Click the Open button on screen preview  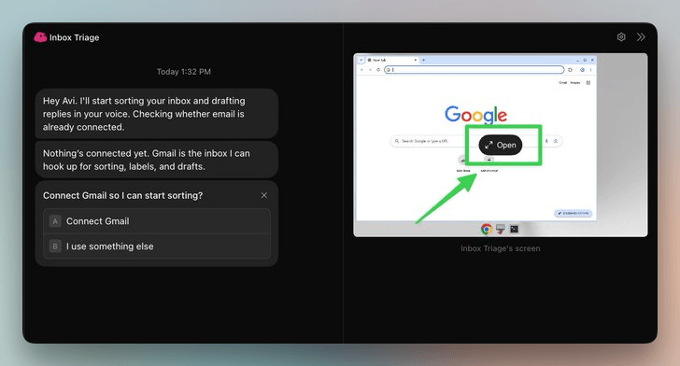(x=500, y=145)
